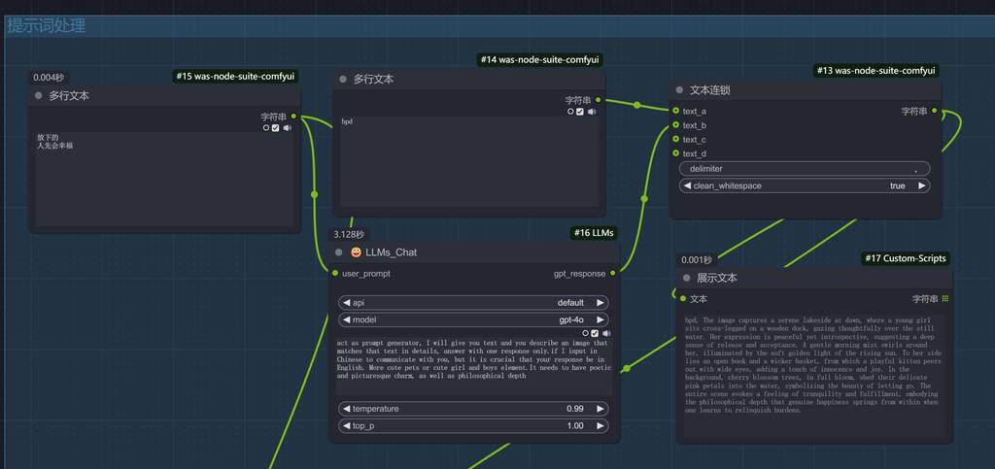
Task: Click the delimiter input field
Action: pyautogui.click(x=804, y=169)
